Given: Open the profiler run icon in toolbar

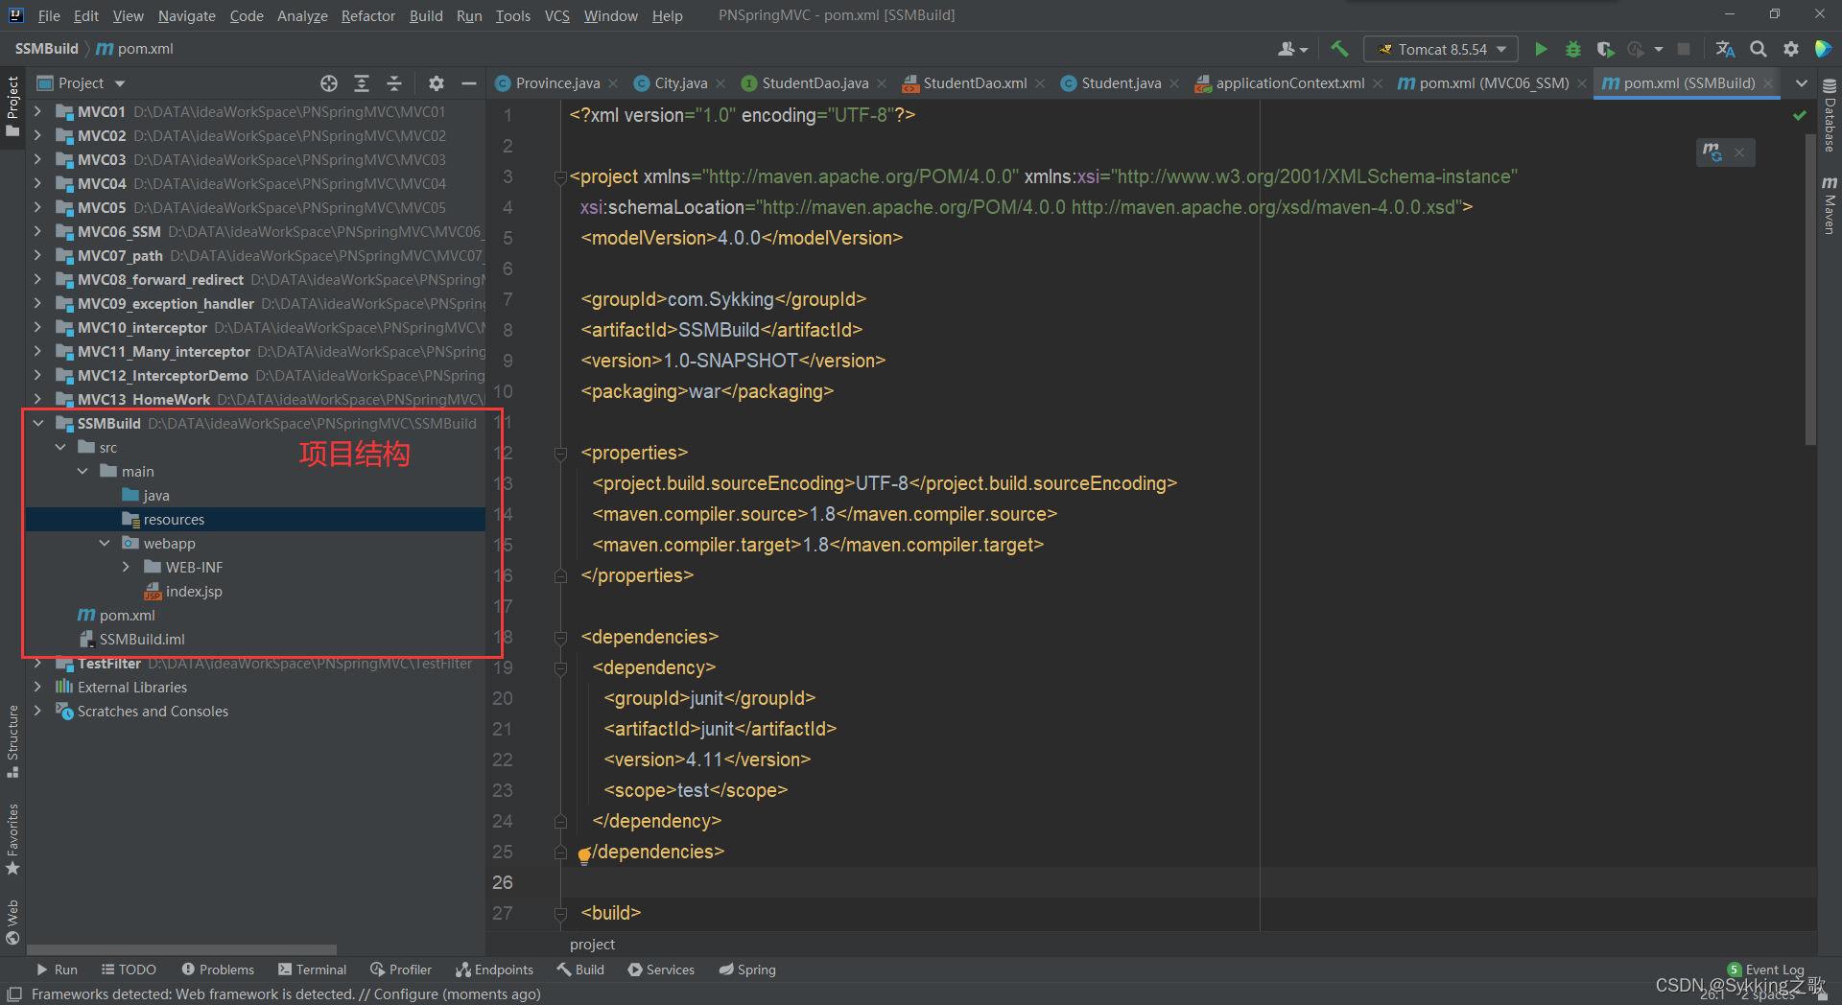Looking at the screenshot, I should [1636, 49].
